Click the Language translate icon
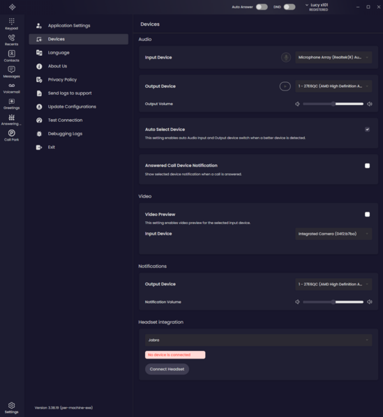383x417 pixels. point(39,53)
